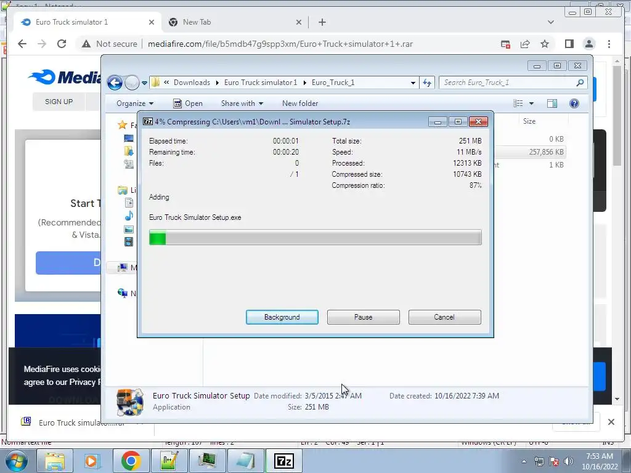Bookmark this page with star icon
The width and height of the screenshot is (631, 473).
click(545, 44)
